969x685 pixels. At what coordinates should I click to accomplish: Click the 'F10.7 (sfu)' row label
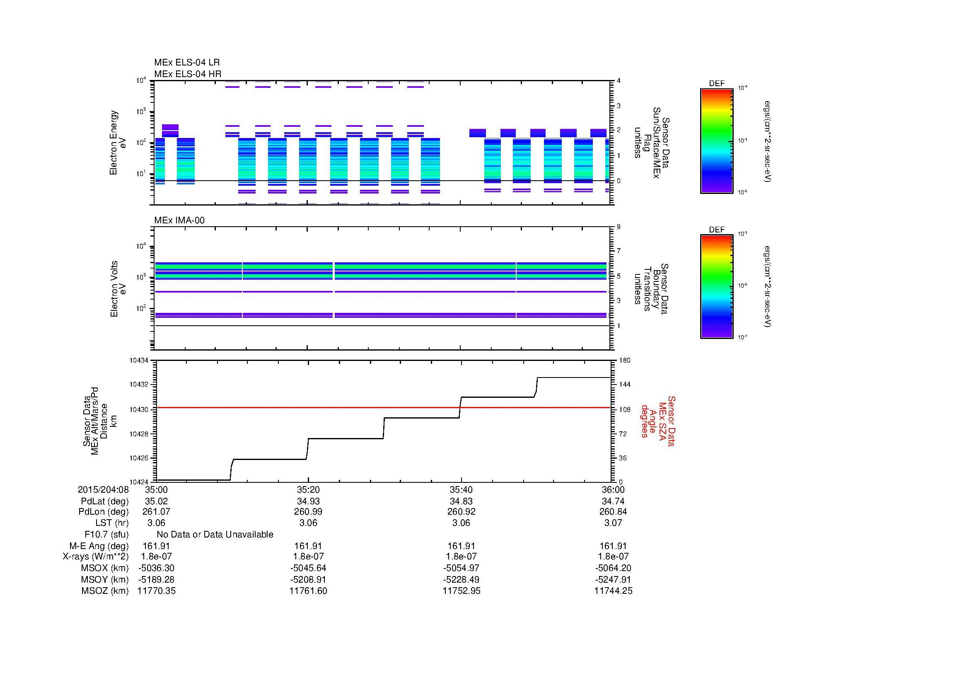point(106,535)
